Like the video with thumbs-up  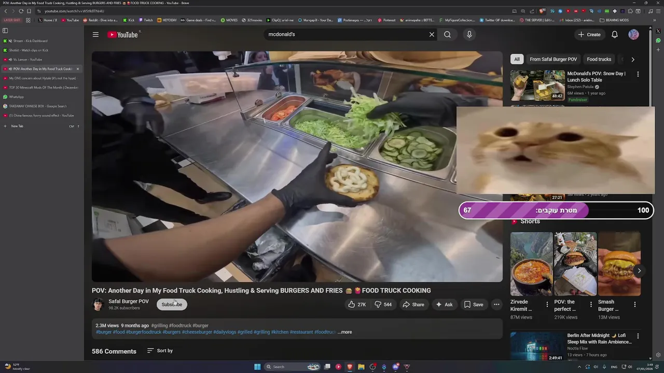click(357, 305)
